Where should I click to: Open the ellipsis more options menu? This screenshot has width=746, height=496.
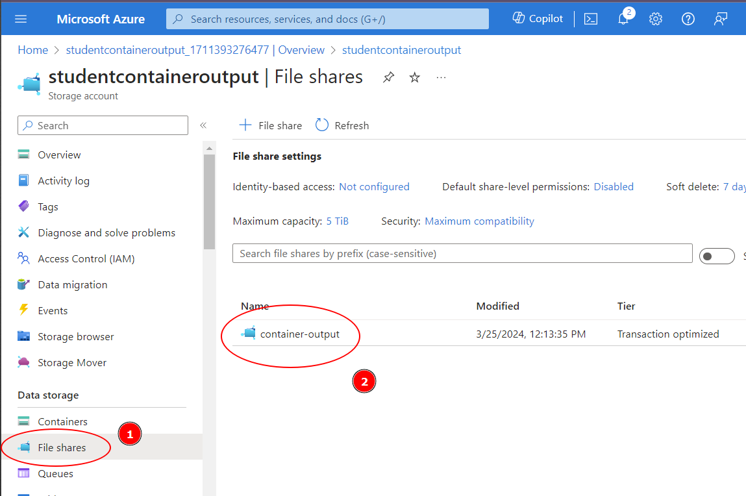point(441,77)
